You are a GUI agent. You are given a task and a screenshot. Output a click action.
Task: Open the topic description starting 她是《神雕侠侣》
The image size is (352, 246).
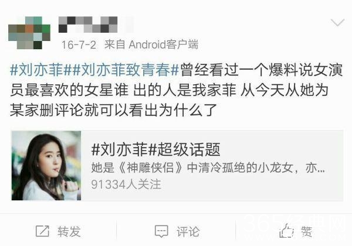[x=208, y=168]
